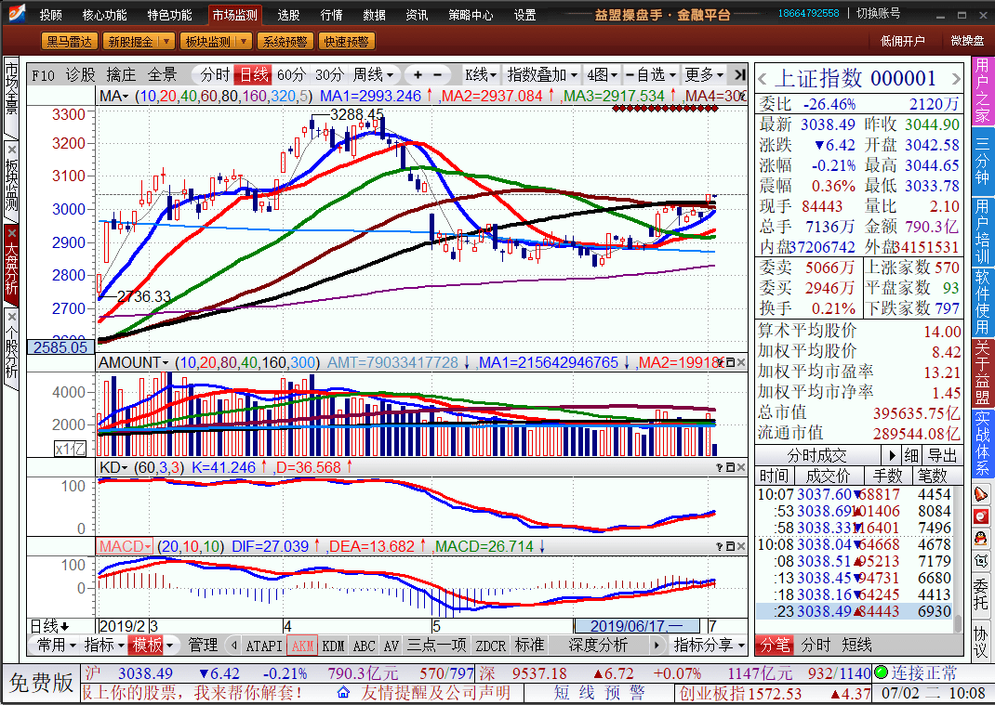Close the MACD indicator panel

point(741,546)
